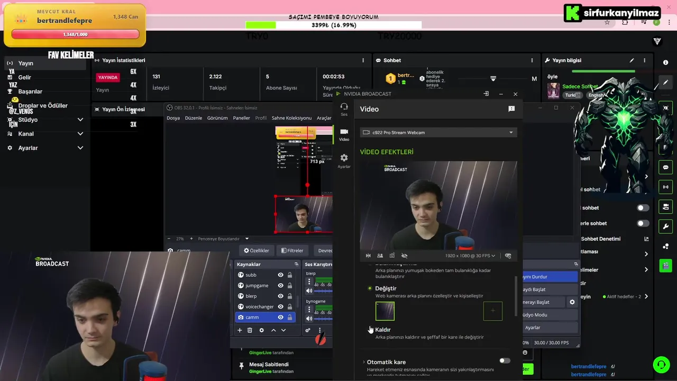Open Yayın İstatistikleri panel options menu
The image size is (677, 381).
[363, 60]
